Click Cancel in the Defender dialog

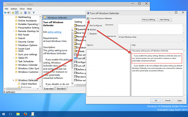pyautogui.click(x=168, y=101)
